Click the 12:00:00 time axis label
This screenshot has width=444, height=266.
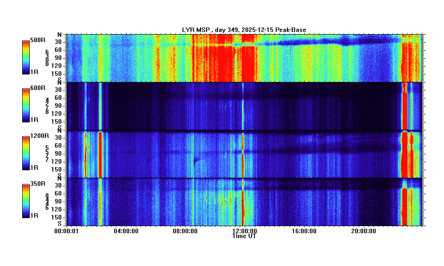pos(244,231)
